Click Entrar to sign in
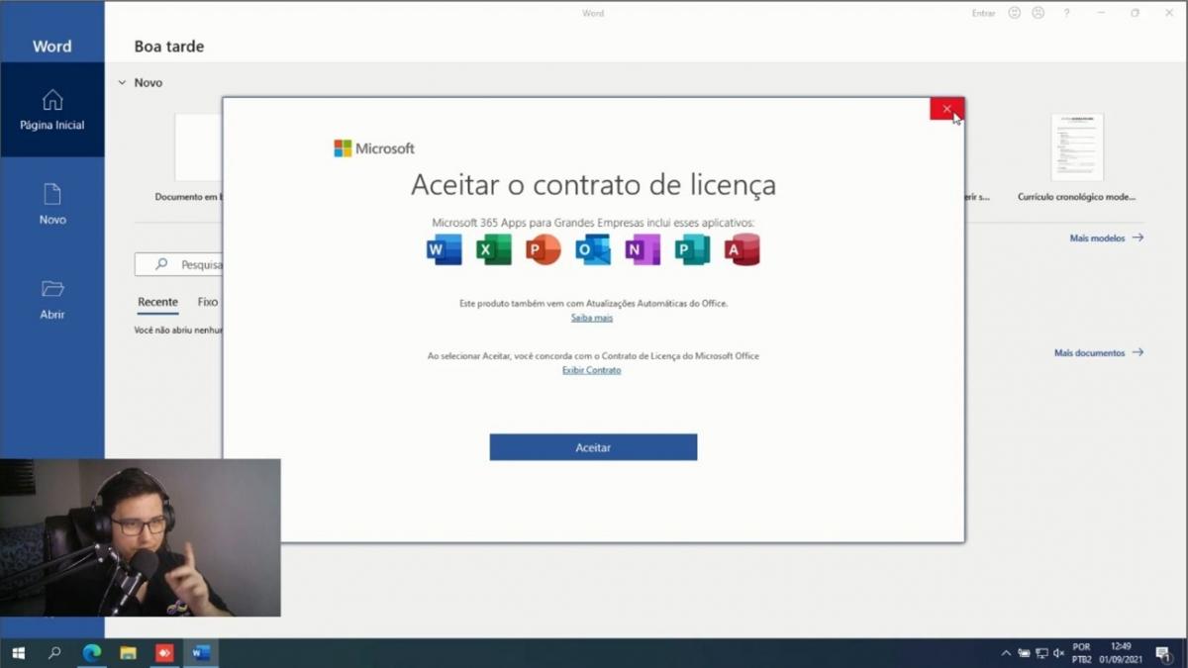Image resolution: width=1188 pixels, height=668 pixels. tap(983, 13)
